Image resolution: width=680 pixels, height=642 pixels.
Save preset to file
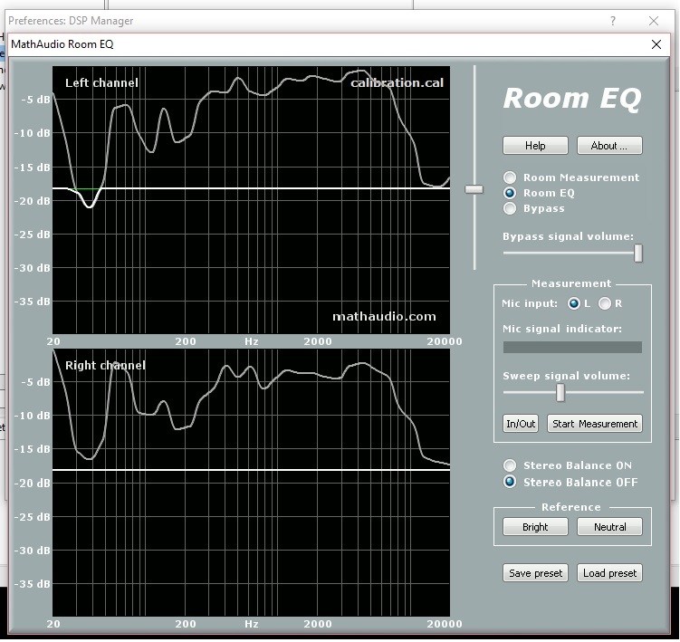point(535,573)
